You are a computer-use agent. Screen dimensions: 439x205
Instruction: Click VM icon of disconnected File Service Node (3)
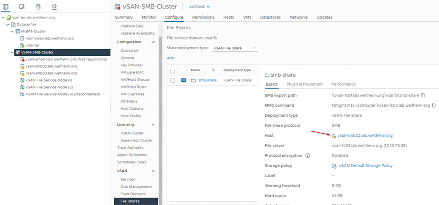click(22, 94)
